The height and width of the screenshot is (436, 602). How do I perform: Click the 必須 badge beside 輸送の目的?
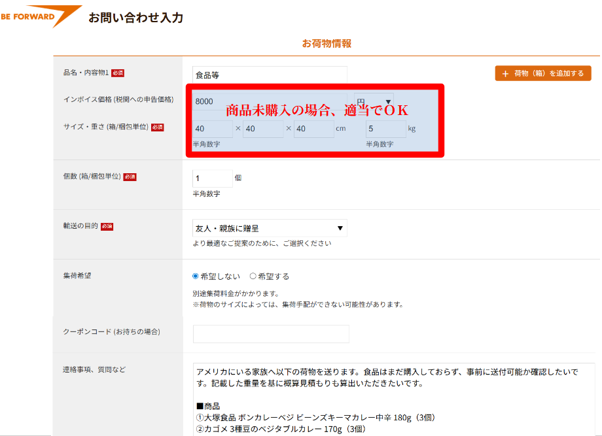pos(107,226)
